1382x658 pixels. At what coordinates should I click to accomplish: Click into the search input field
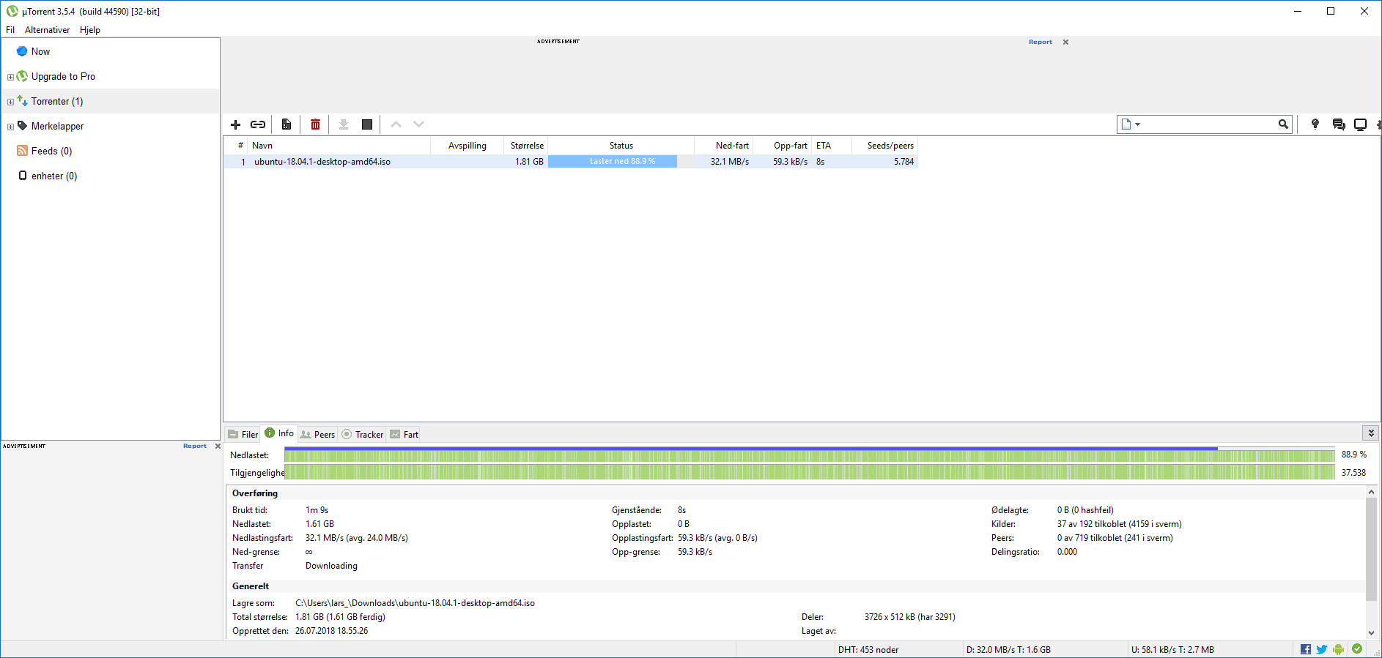(1209, 124)
